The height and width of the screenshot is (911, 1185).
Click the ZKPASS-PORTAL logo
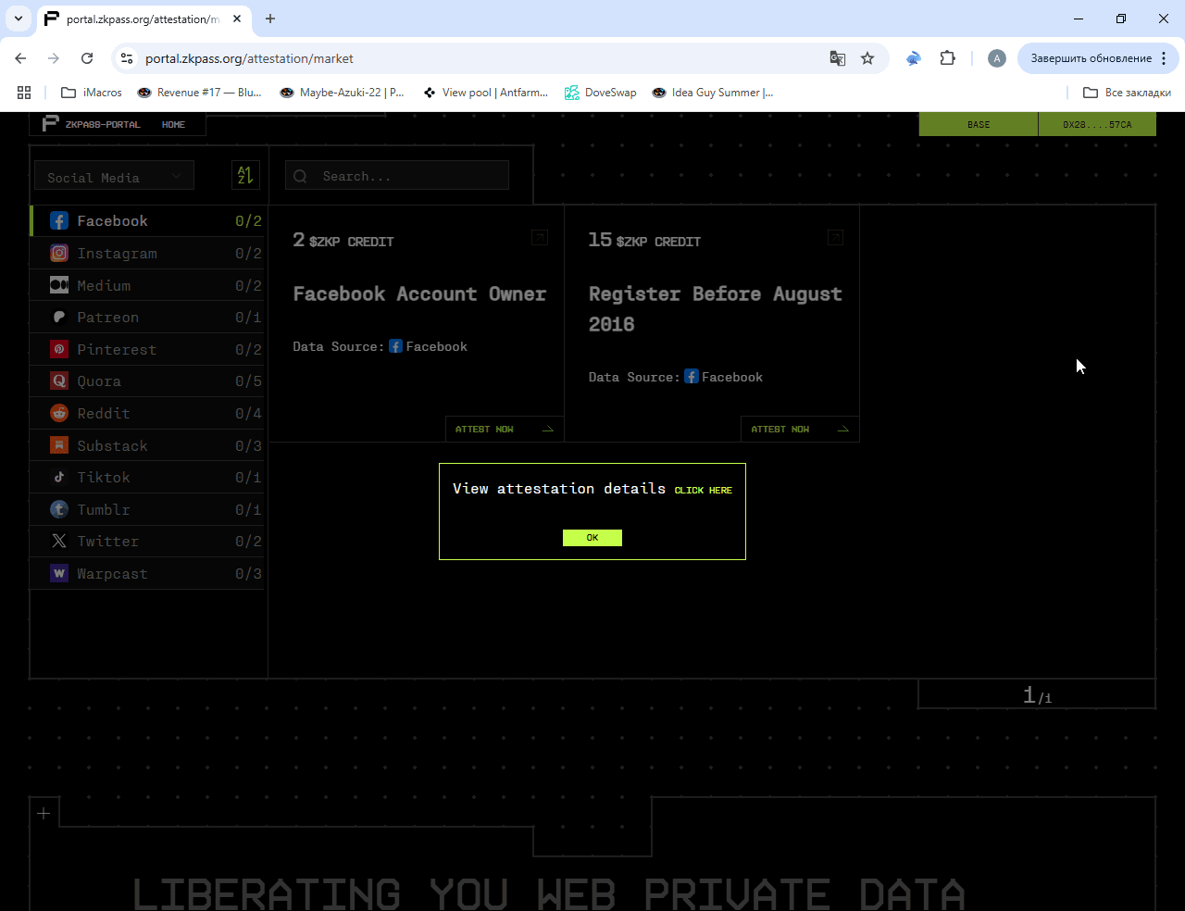[92, 124]
